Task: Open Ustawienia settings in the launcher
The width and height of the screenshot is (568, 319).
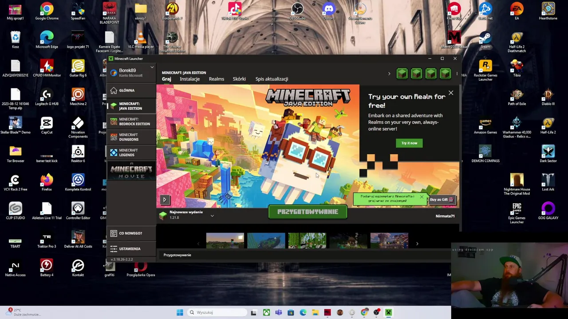Action: coord(130,249)
